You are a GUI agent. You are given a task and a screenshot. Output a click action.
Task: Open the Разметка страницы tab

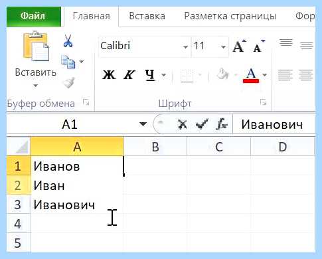point(230,16)
